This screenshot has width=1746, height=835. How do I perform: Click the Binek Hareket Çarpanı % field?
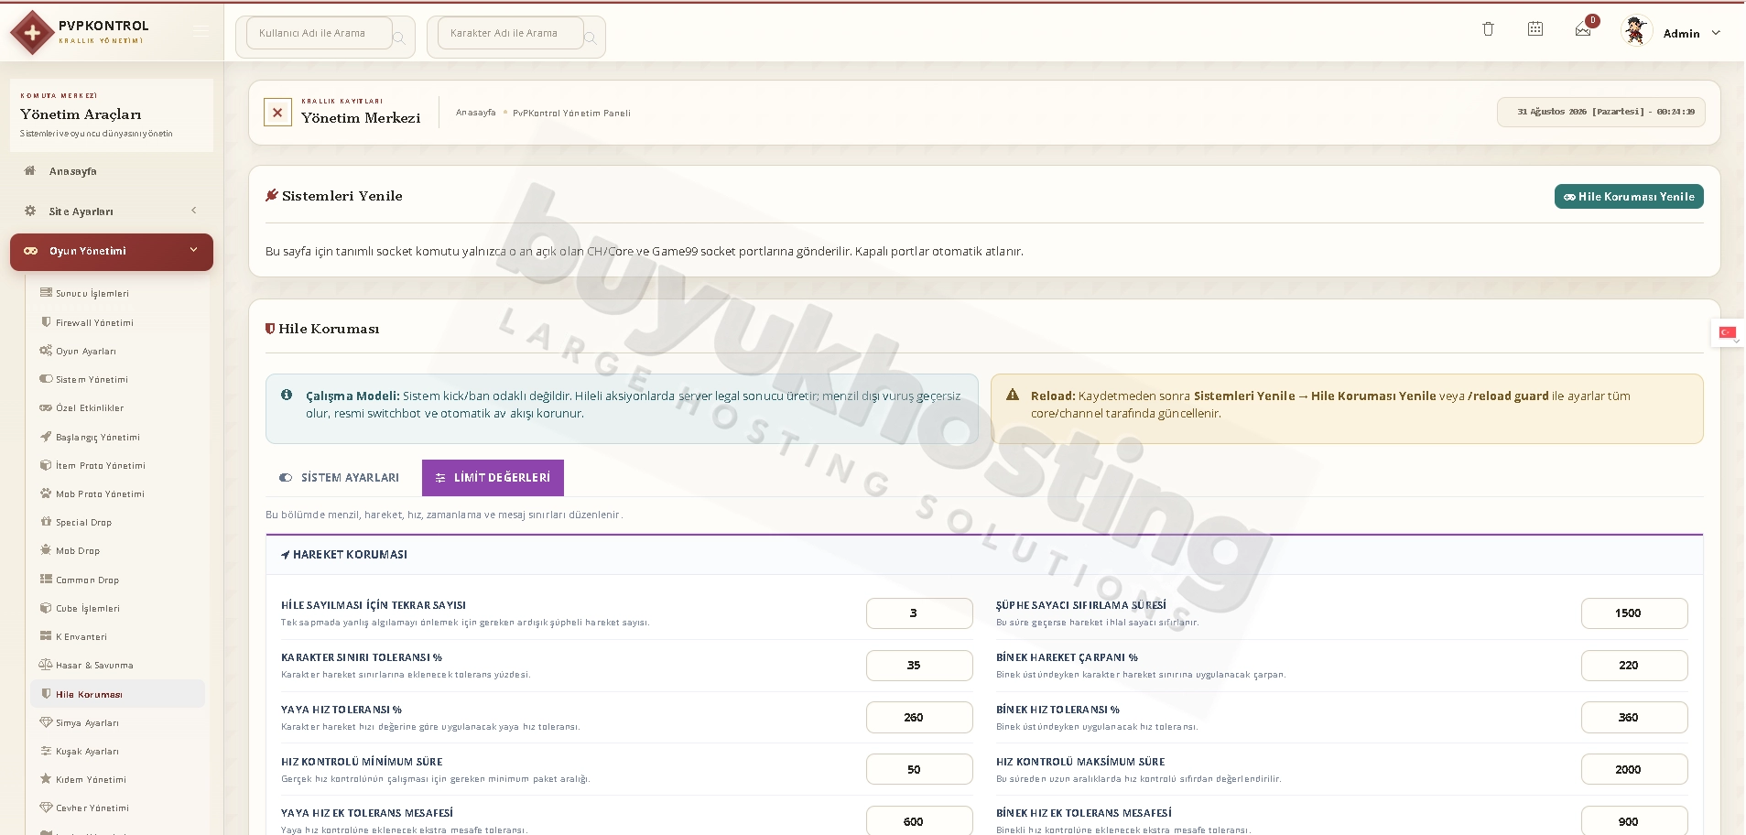pyautogui.click(x=1634, y=666)
